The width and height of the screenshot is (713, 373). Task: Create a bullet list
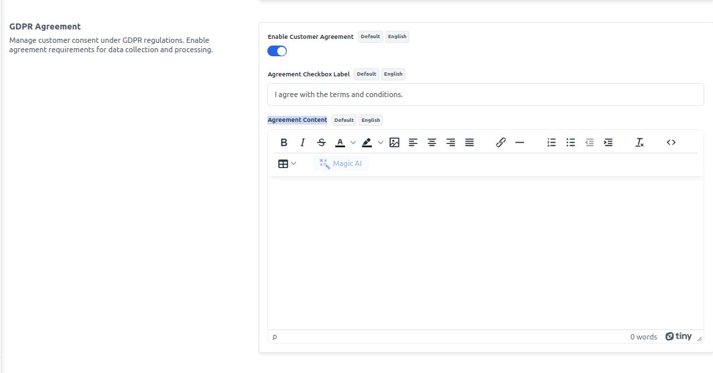[571, 143]
